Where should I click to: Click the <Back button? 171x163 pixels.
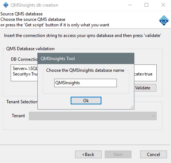[x=88, y=155]
